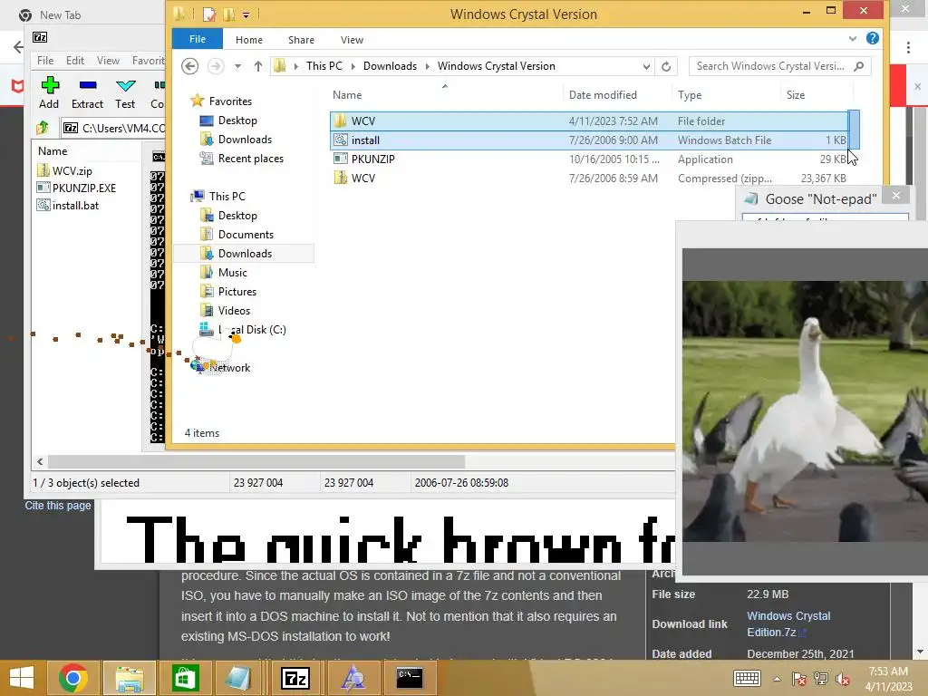Open the Windows Store taskbar icon
Viewport: 928px width, 696px height.
185,678
